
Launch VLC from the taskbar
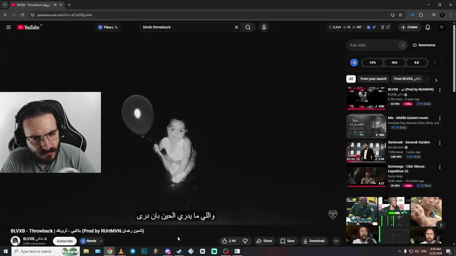pos(121,251)
